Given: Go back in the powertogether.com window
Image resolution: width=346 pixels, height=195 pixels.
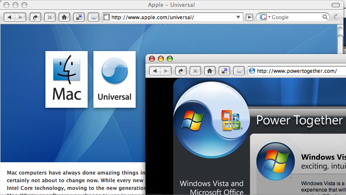Looking at the screenshot, I should (155, 71).
